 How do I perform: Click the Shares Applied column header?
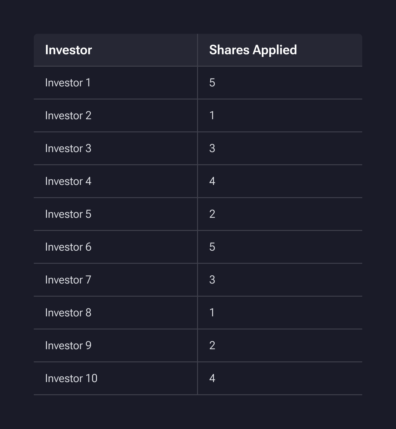tap(253, 50)
